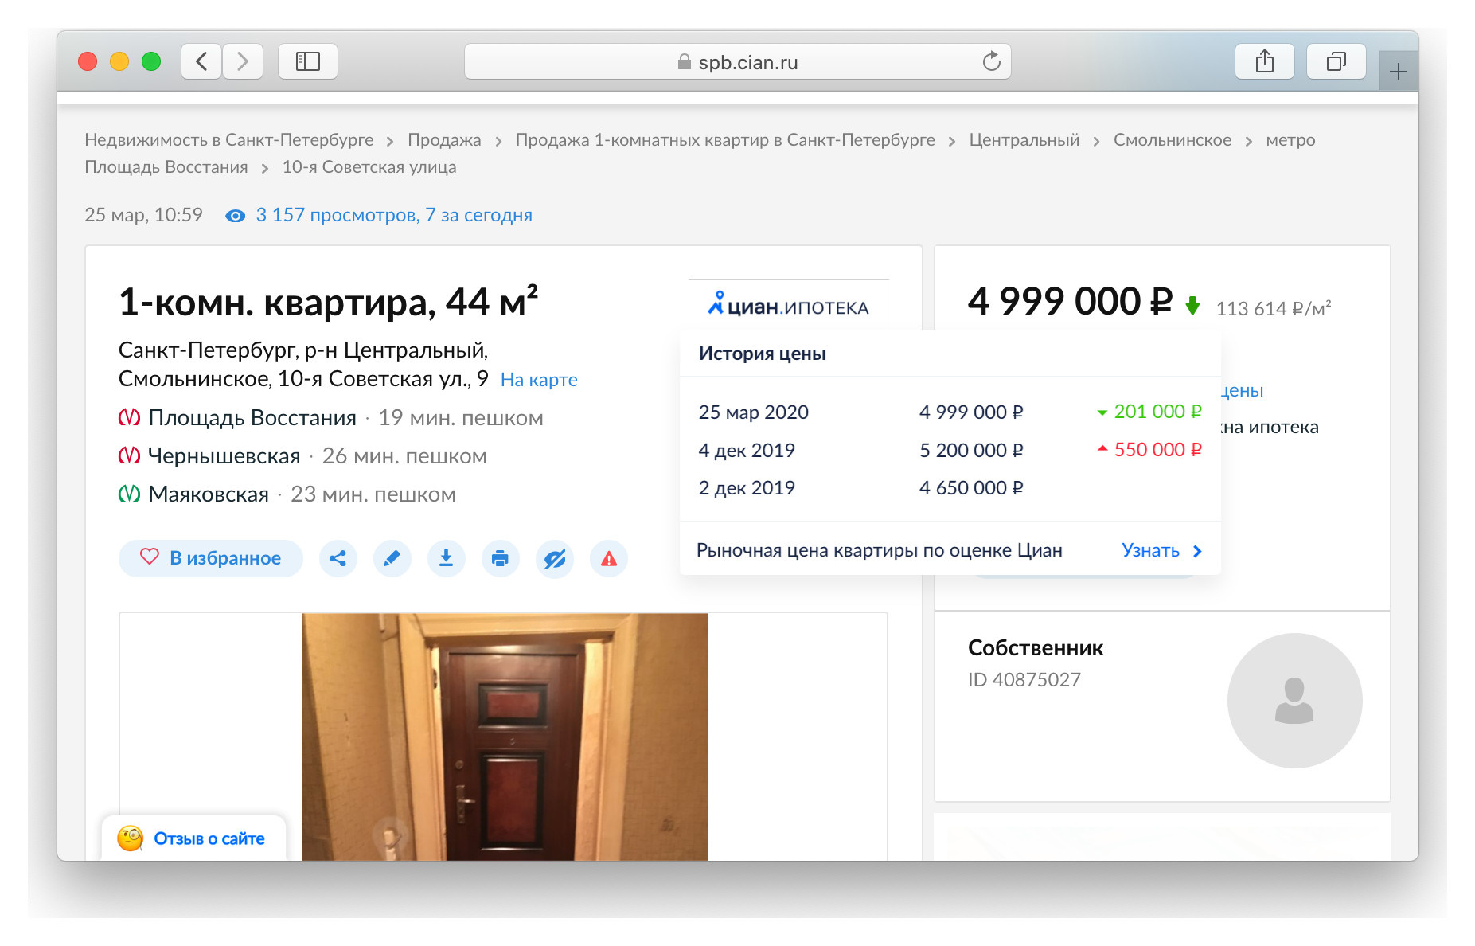The image size is (1475, 946).
Task: Open the Продажа breadcrumb section
Action: [x=443, y=139]
